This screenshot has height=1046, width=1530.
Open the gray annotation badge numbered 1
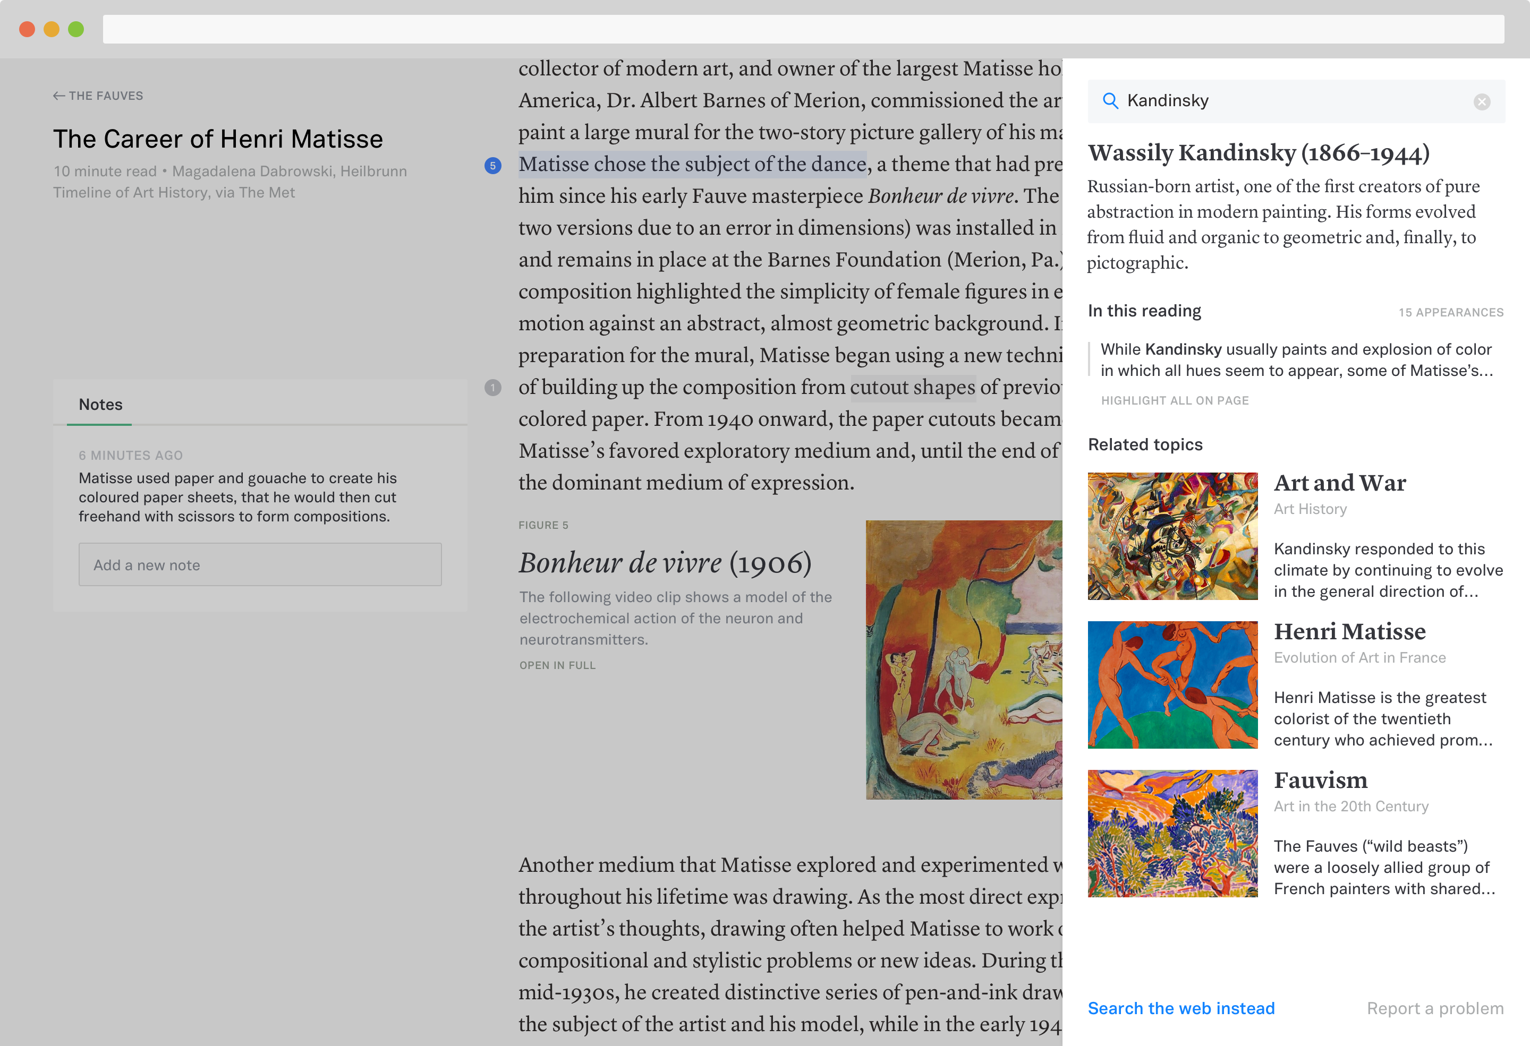click(x=492, y=388)
